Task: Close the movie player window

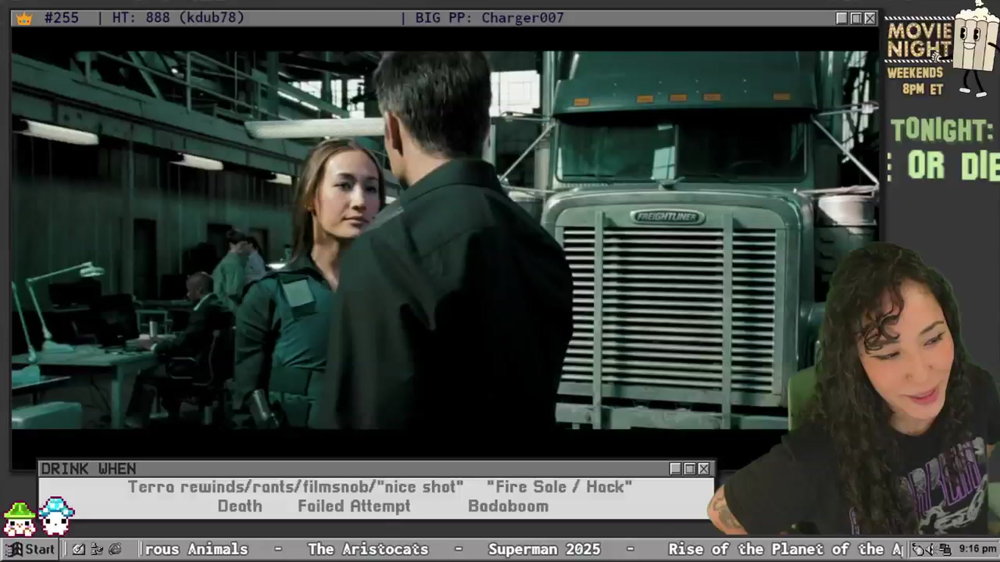Action: 870,18
